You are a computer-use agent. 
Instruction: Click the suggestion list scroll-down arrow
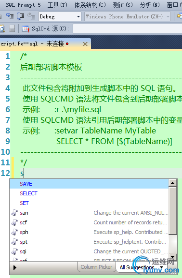click(173, 257)
